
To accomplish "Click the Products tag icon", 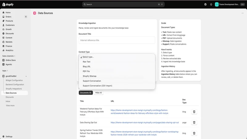I will tap(3, 21).
